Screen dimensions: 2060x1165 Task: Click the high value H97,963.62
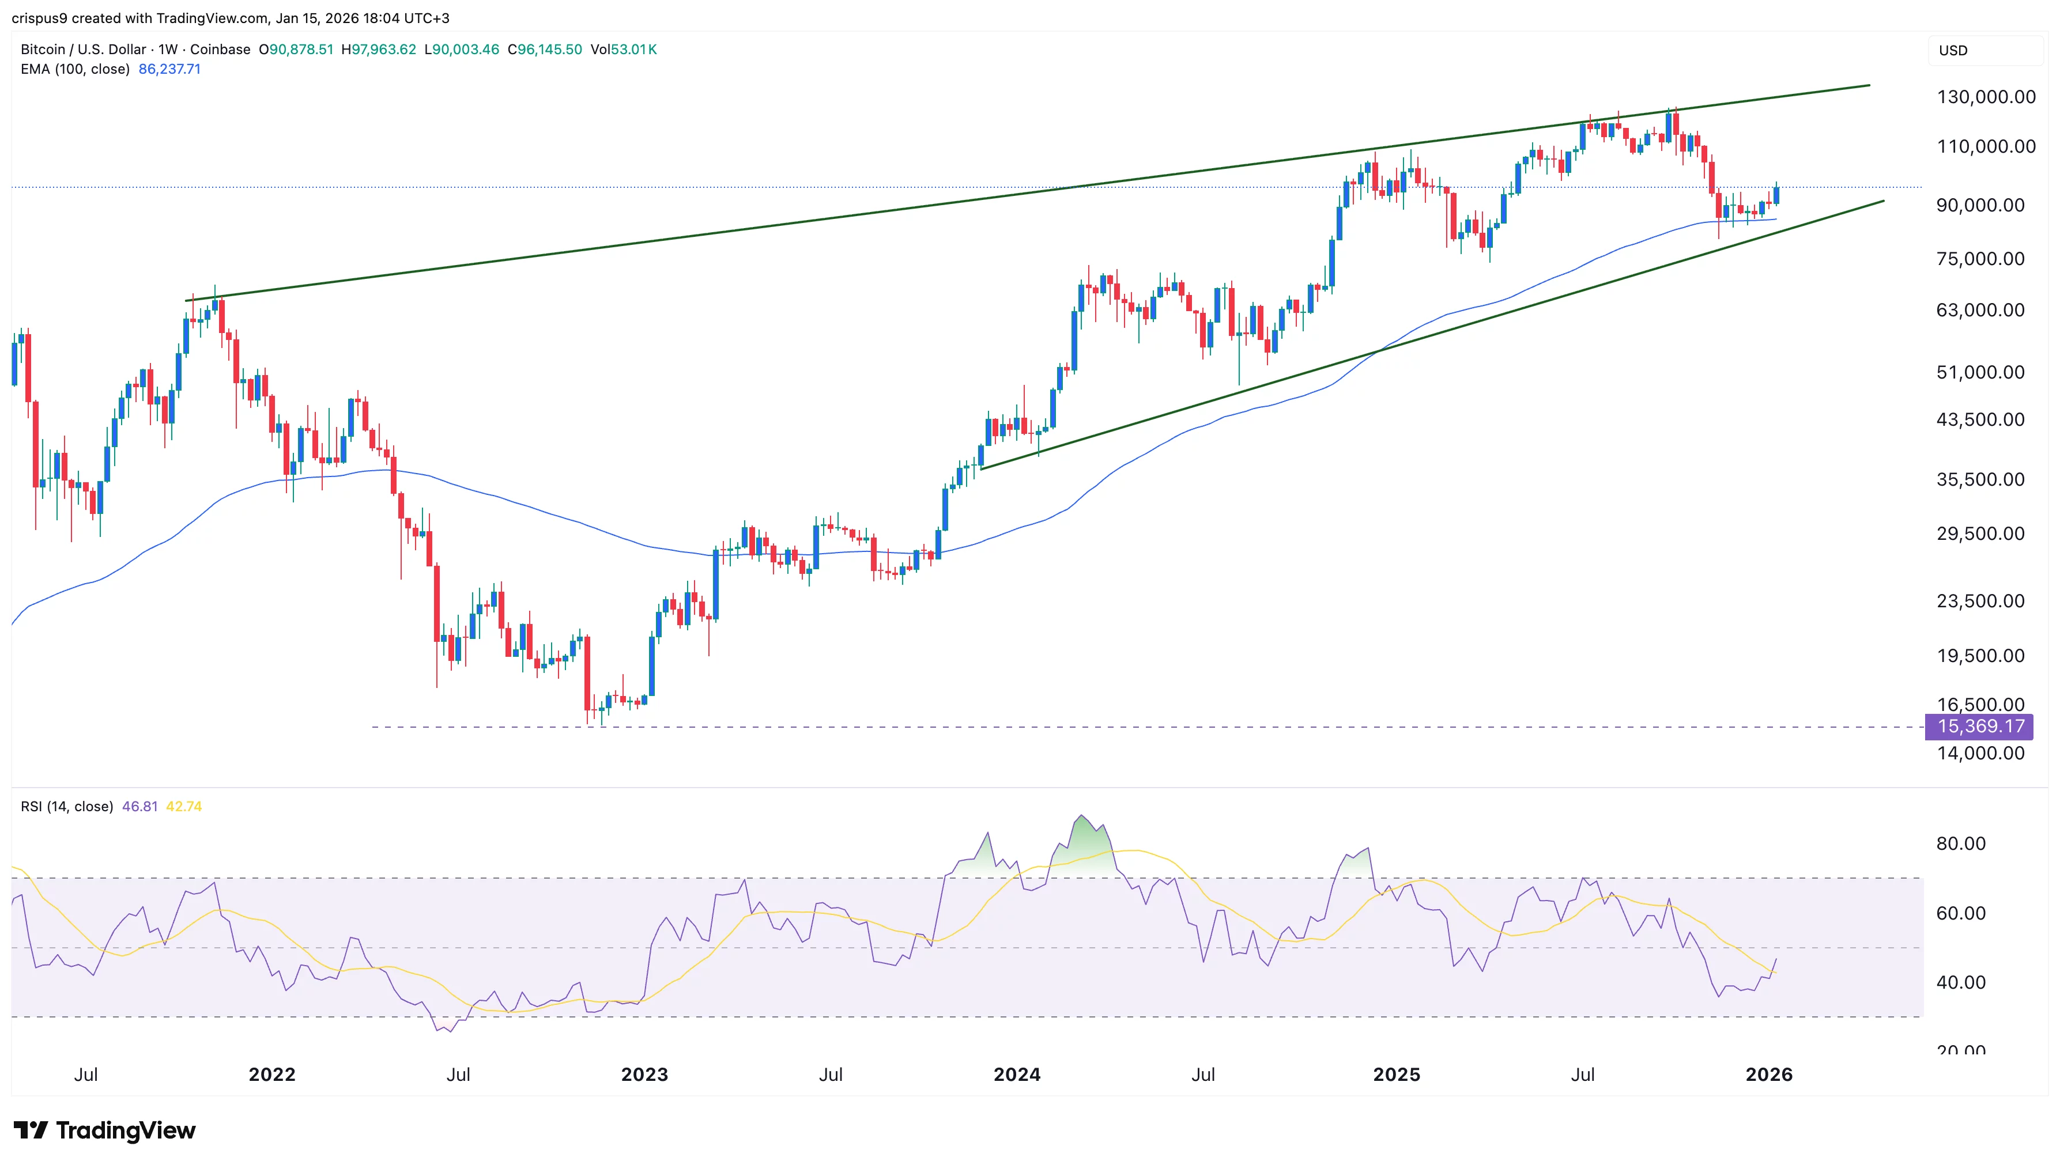click(380, 50)
